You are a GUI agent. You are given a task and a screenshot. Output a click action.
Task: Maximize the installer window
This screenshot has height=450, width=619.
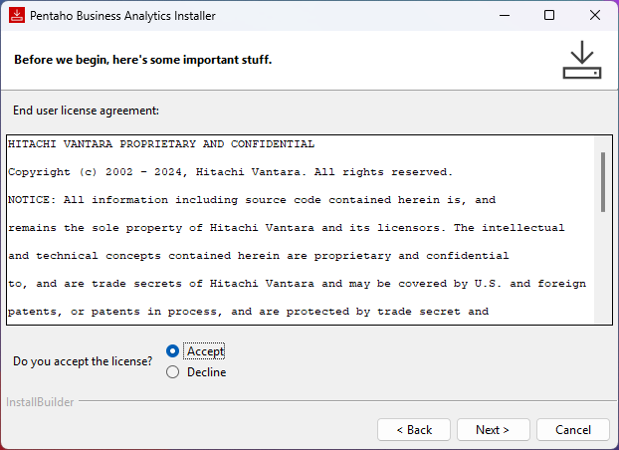[549, 16]
